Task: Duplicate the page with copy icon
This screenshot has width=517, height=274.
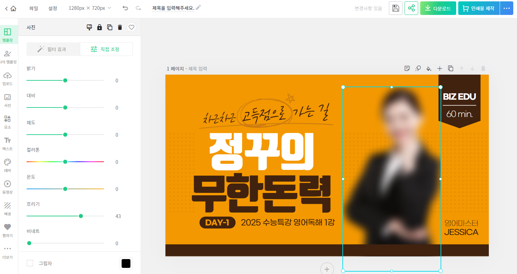Action: pyautogui.click(x=450, y=68)
